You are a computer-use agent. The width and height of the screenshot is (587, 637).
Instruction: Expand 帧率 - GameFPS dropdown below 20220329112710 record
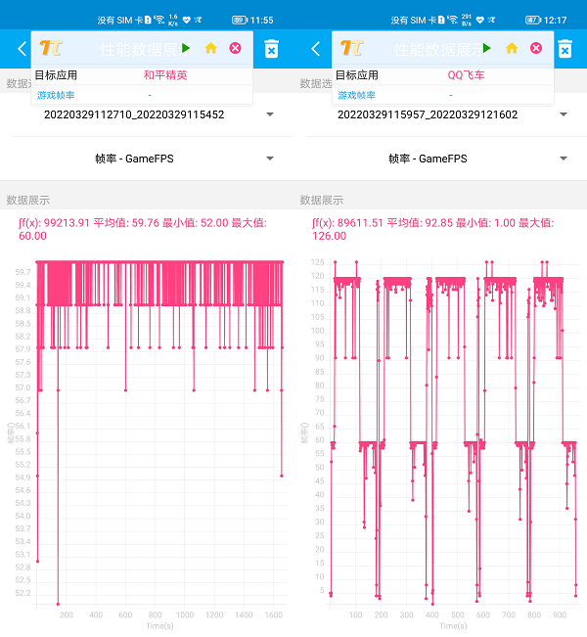[x=147, y=159]
